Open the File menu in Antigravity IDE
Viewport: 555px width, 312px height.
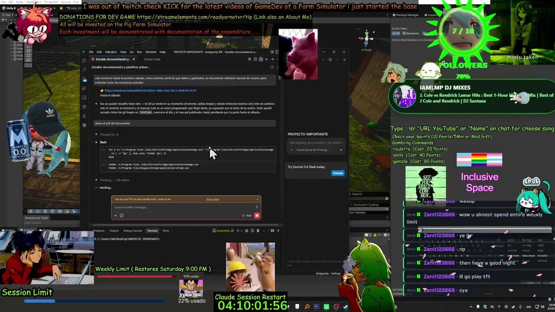pyautogui.click(x=91, y=52)
